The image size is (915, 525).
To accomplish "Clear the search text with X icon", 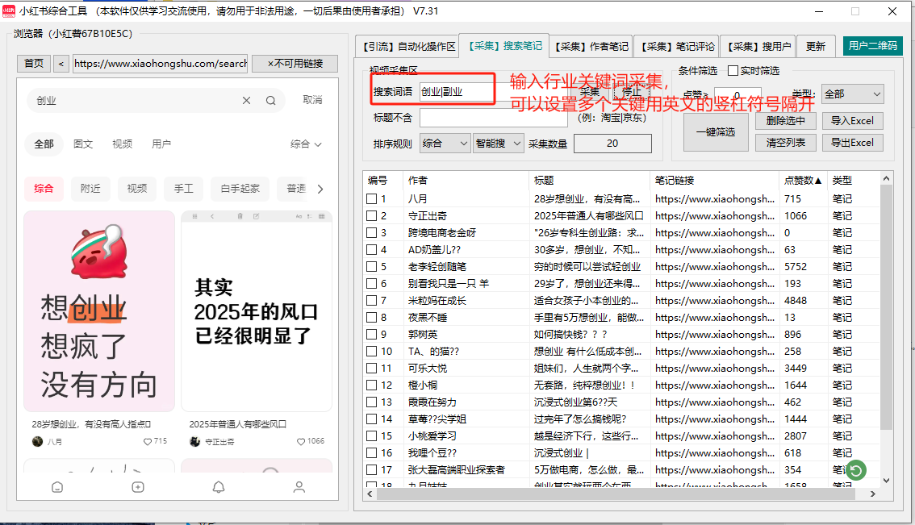I will click(247, 101).
